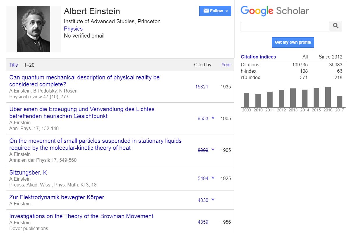
Task: View the 15821 citations for the EPR paper
Action: [202, 87]
